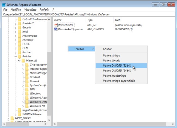
Task: Click the Google folder icon
Action: (x=19, y=28)
